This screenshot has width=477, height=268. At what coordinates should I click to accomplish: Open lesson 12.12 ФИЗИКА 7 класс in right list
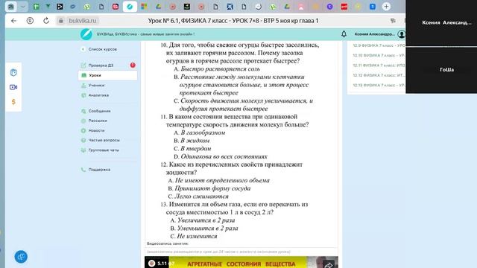tap(379, 75)
